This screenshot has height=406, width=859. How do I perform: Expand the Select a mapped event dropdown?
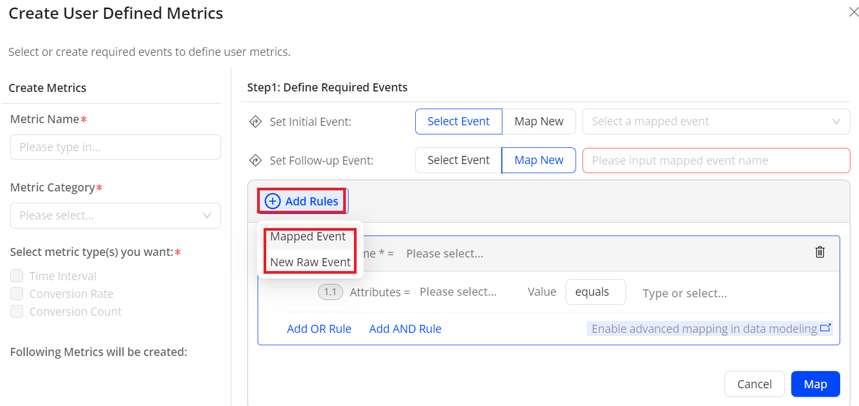(715, 122)
